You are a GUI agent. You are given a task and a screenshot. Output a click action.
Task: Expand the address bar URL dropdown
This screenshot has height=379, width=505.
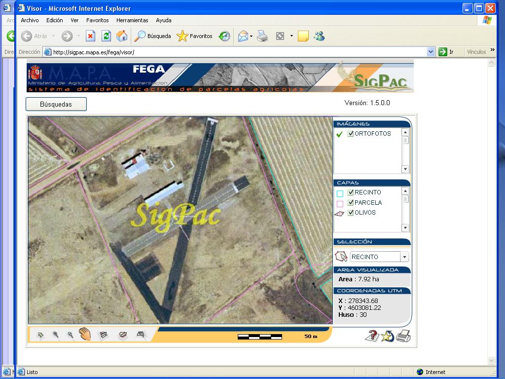point(431,52)
